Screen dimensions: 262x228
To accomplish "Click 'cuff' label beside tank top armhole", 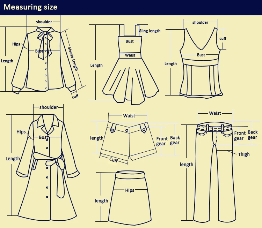I will tap(223, 39).
